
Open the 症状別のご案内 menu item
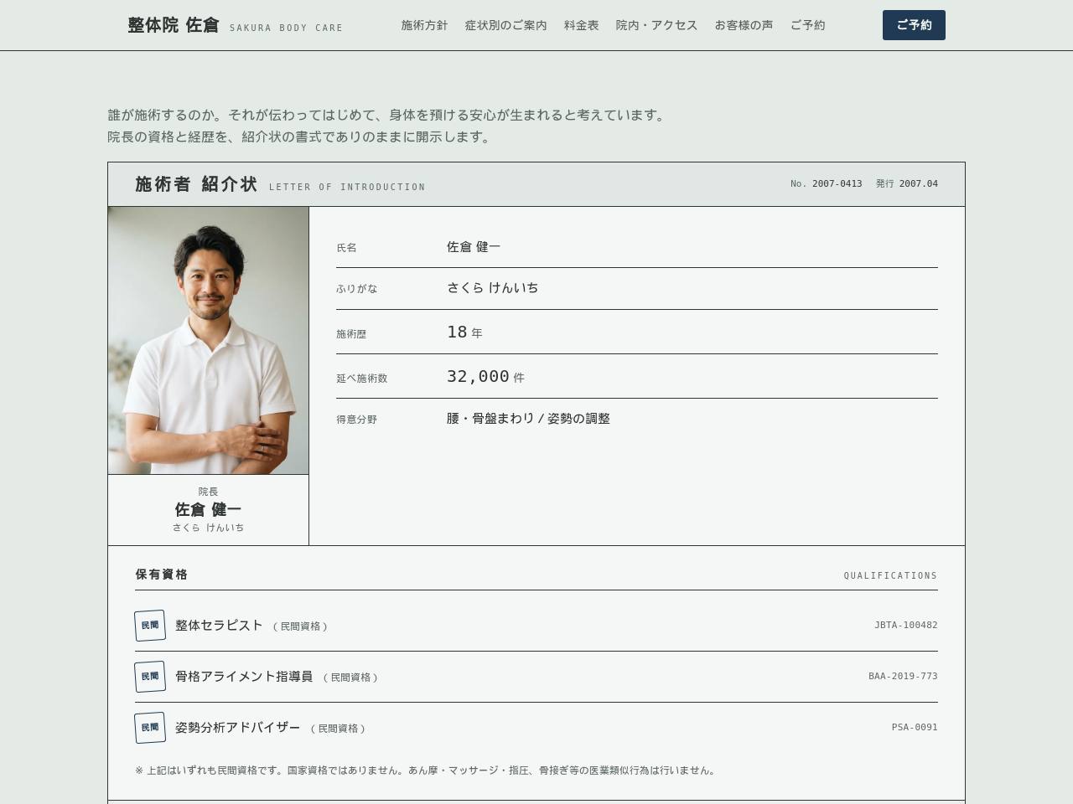(505, 25)
